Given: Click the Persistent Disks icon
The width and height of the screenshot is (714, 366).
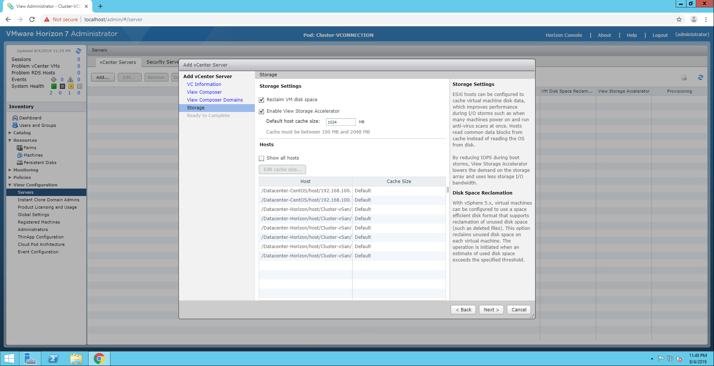Looking at the screenshot, I should [20, 163].
